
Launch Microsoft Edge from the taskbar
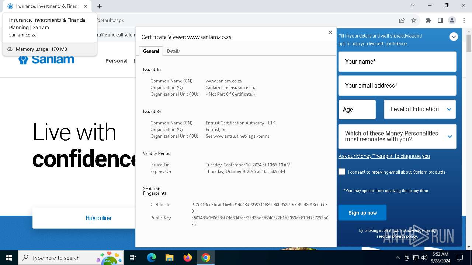[x=152, y=258]
